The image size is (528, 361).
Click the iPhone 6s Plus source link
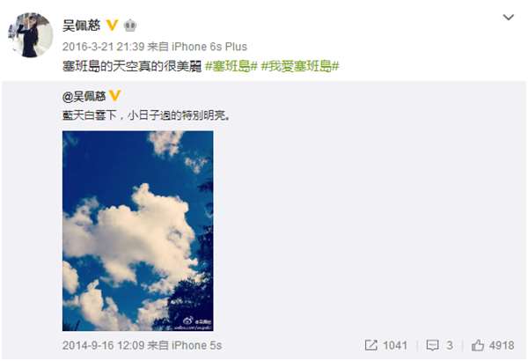[209, 47]
